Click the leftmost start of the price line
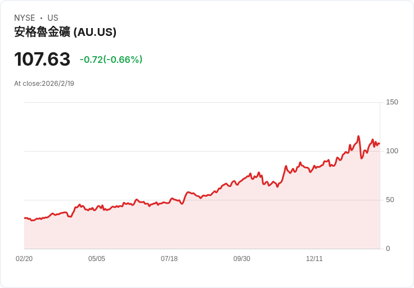Viewport: 414px width, 288px height. tap(25, 218)
